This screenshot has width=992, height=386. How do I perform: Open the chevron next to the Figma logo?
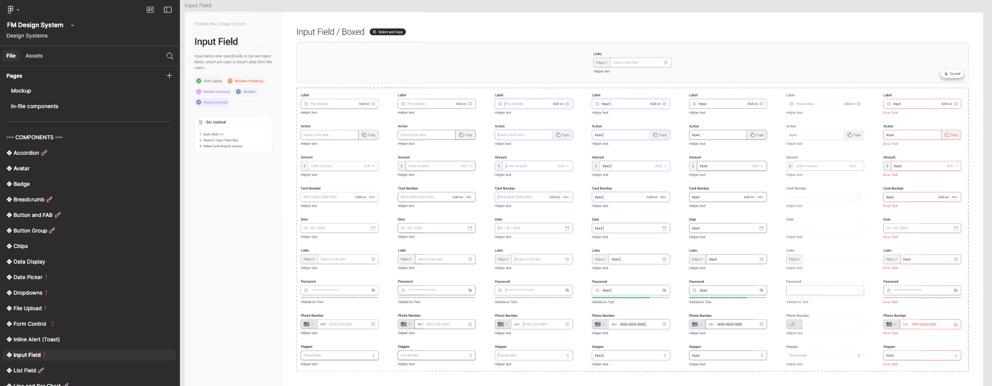tap(18, 10)
